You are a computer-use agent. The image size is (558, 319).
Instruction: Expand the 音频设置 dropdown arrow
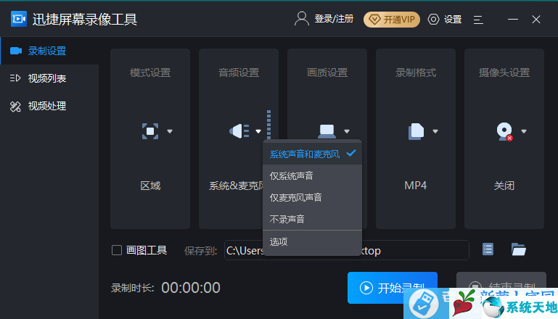click(x=258, y=131)
